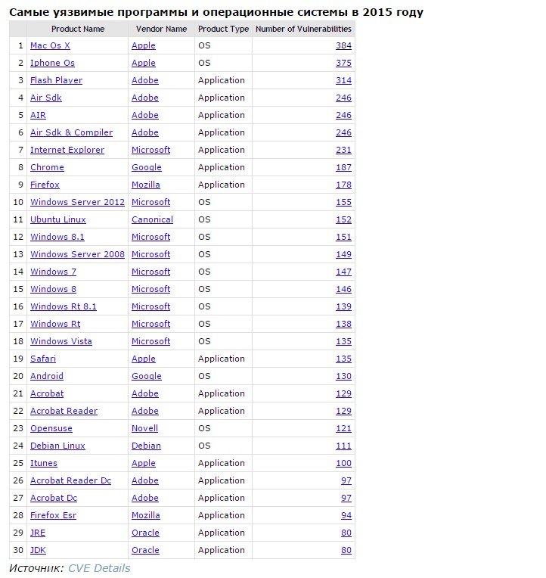Open the 152 vulnerabilities count link
The width and height of the screenshot is (546, 578).
343,219
